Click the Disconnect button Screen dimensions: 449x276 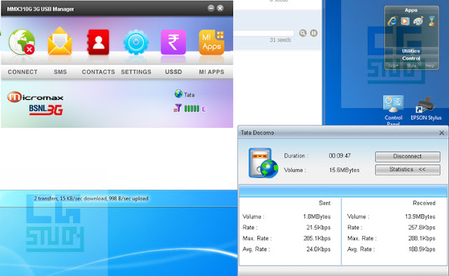pyautogui.click(x=408, y=157)
